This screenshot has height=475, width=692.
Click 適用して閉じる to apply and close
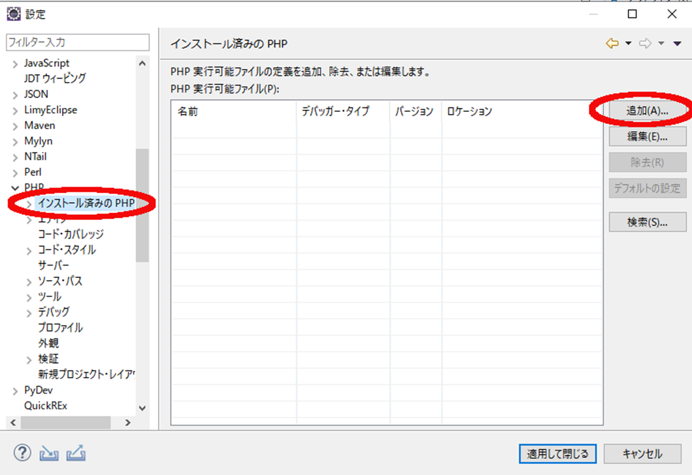(x=557, y=453)
